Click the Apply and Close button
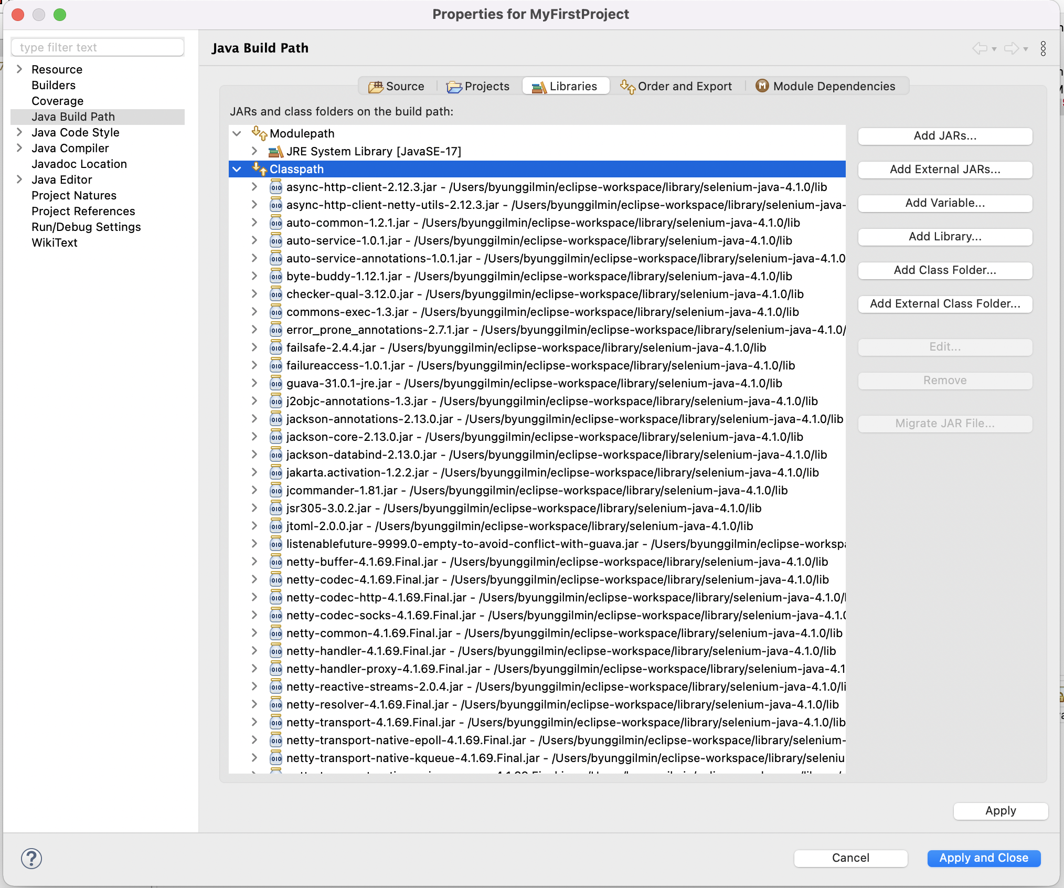The width and height of the screenshot is (1064, 888). (983, 858)
